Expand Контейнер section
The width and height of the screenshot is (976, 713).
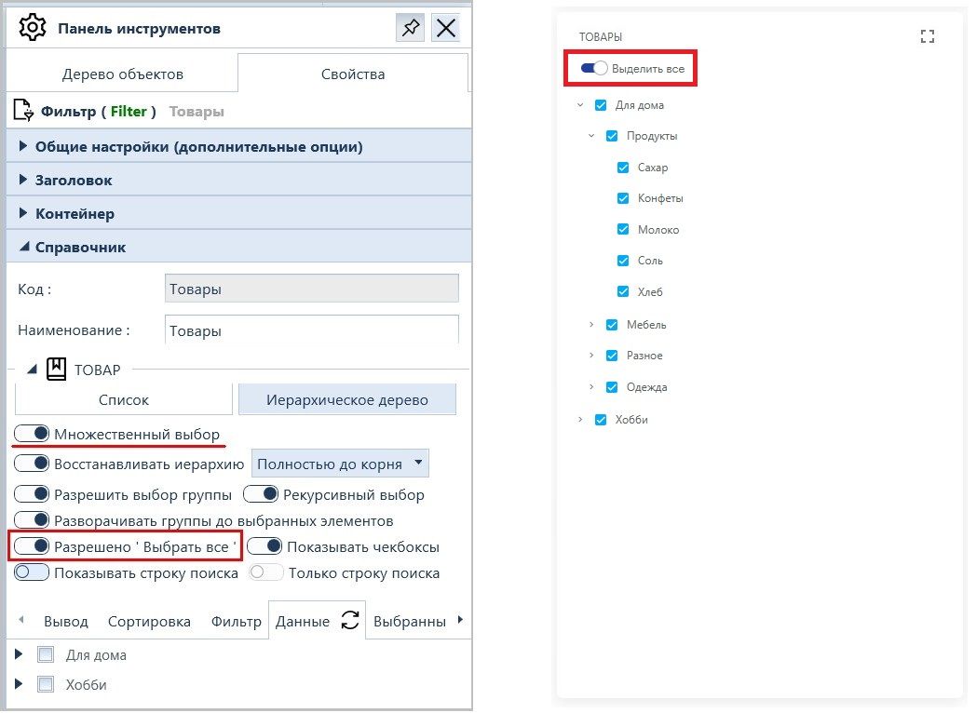(239, 213)
